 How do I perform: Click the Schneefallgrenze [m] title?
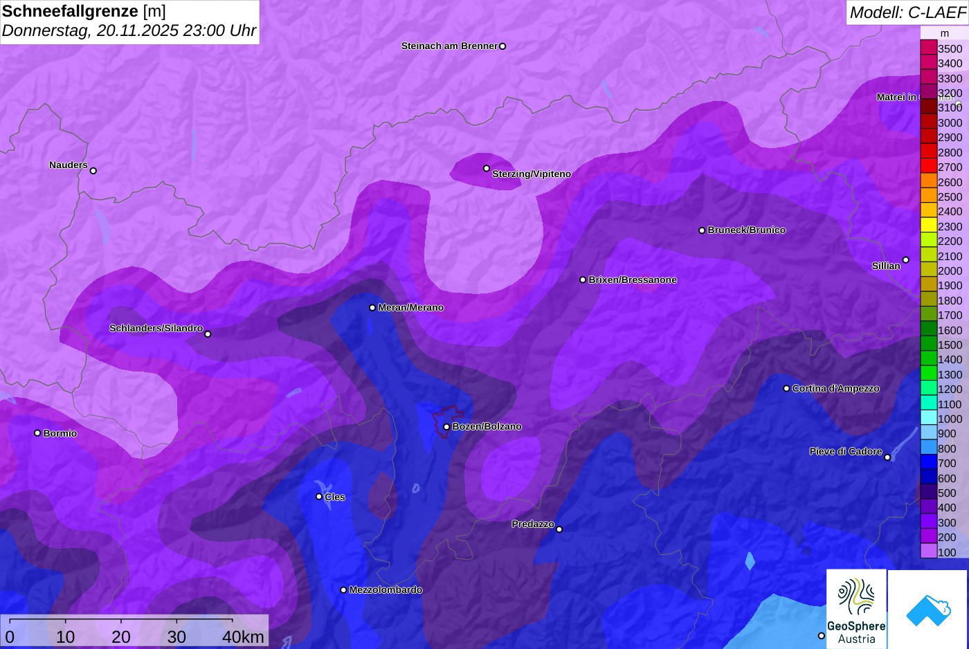(x=84, y=11)
